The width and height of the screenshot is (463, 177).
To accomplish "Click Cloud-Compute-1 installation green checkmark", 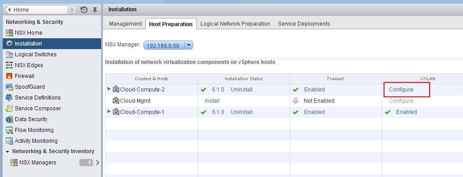I will click(203, 112).
